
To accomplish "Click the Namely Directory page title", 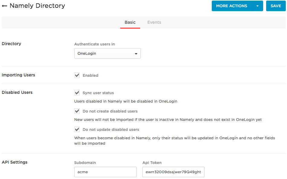I will (x=37, y=6).
